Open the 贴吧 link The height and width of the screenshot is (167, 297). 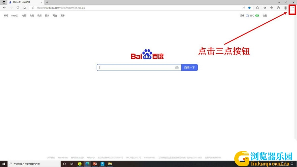pyautogui.click(x=32, y=16)
